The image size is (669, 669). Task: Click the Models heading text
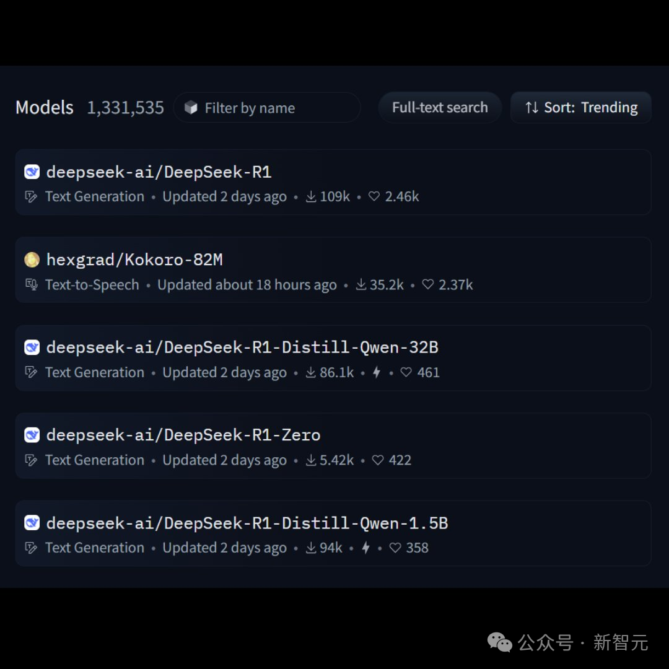coord(45,108)
